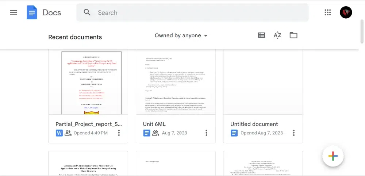Open more options for Unit 6ML
Viewport: 365px width, 176px height.
(206, 133)
